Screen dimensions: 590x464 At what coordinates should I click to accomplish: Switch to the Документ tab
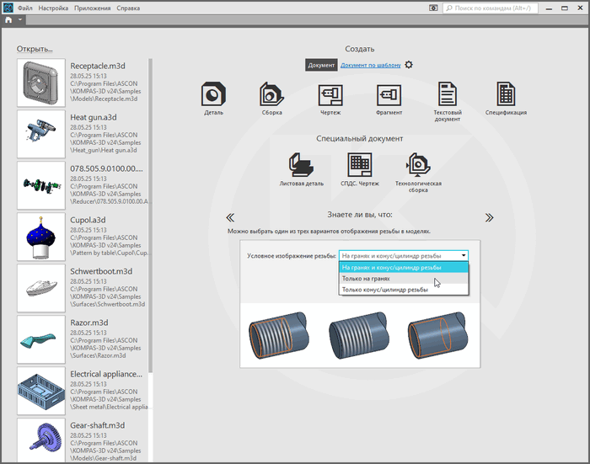coord(321,65)
